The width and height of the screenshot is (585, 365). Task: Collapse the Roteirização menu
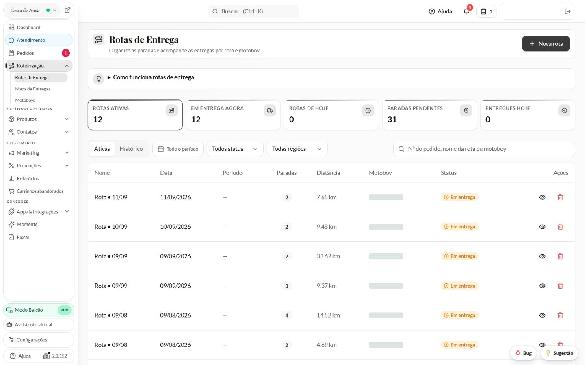point(39,66)
